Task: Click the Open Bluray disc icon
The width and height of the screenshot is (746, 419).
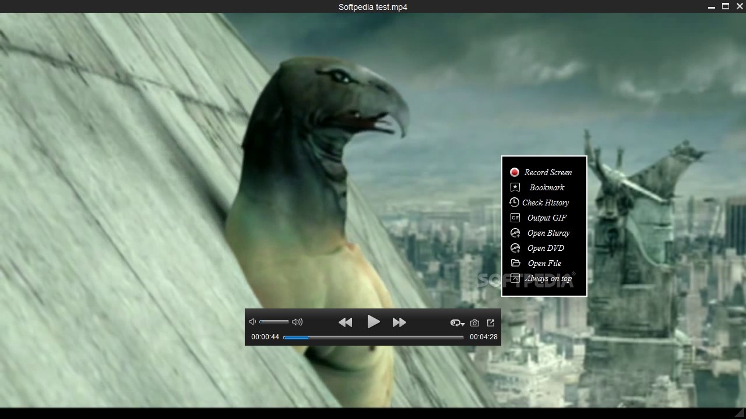Action: pyautogui.click(x=515, y=233)
